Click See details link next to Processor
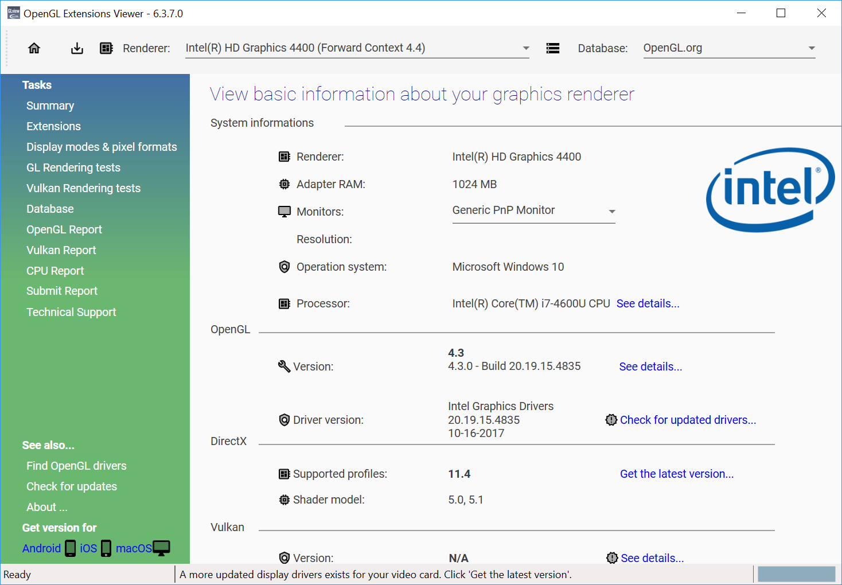 648,303
